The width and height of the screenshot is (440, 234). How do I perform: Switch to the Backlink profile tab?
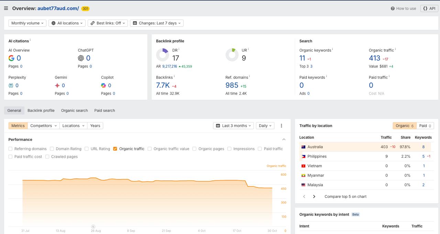pyautogui.click(x=41, y=110)
